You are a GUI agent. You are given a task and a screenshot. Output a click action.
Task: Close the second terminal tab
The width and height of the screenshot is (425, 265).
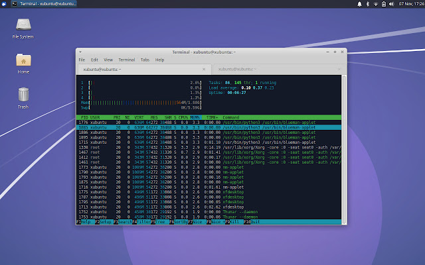[339, 69]
